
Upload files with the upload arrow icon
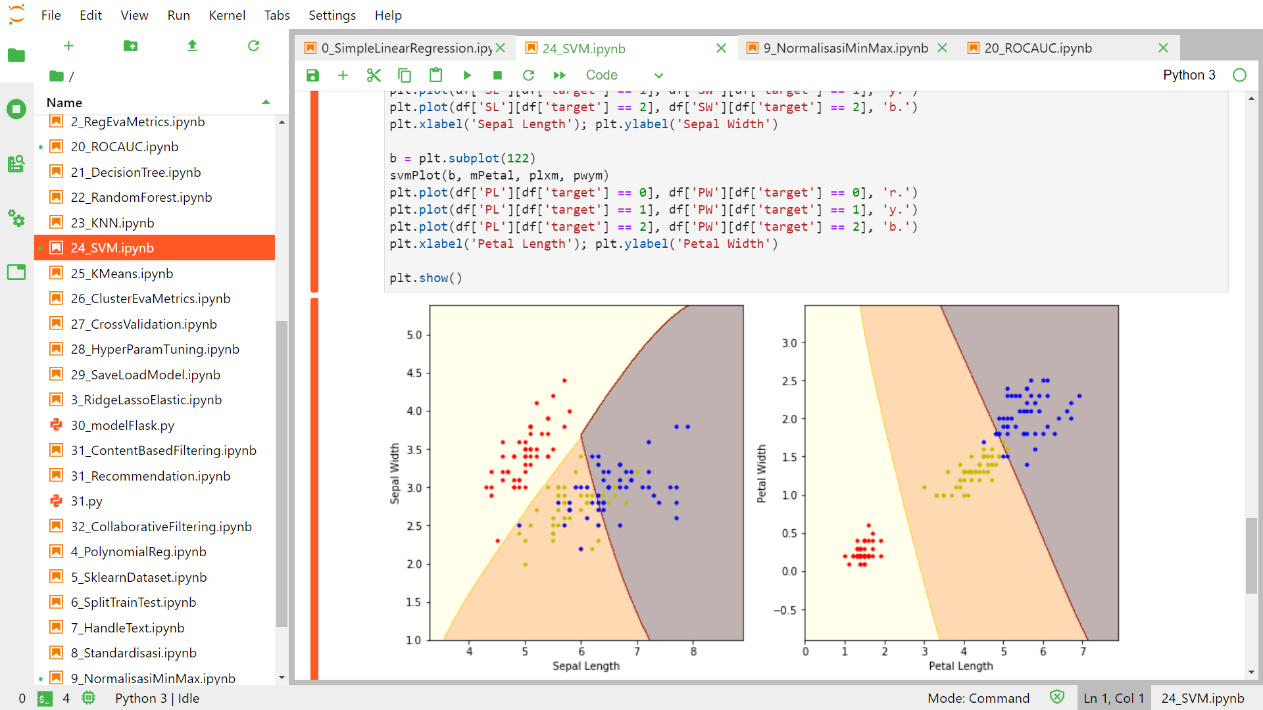[192, 45]
